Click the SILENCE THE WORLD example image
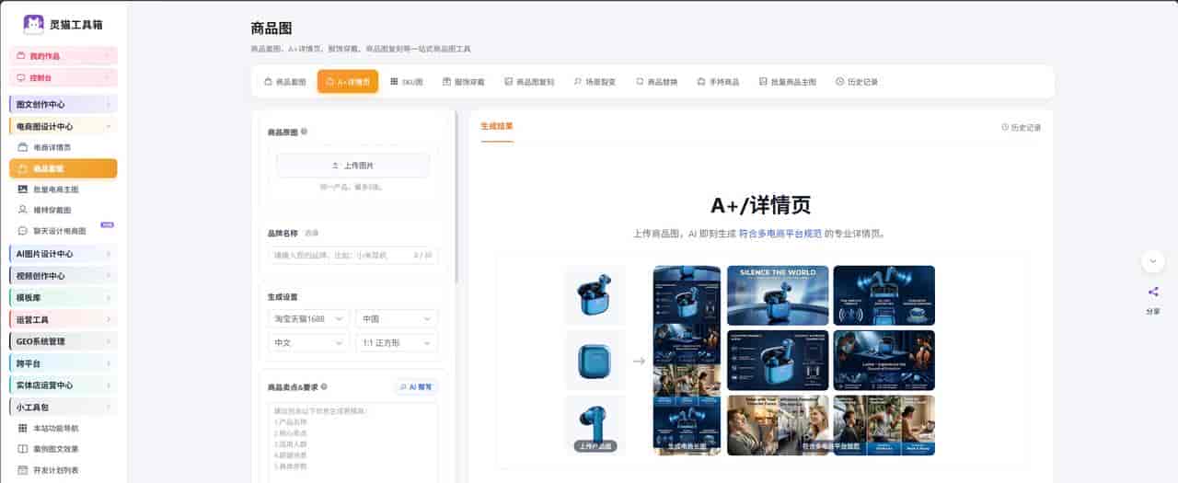Viewport: 1178px width, 483px height. (x=778, y=295)
